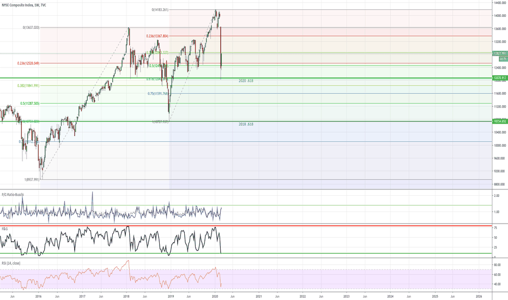Click 60.00 on the RSI scale
The height and width of the screenshot is (300, 508).
(x=497, y=275)
